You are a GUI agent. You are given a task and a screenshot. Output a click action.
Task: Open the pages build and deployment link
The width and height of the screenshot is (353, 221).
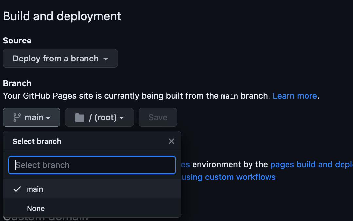(312, 164)
